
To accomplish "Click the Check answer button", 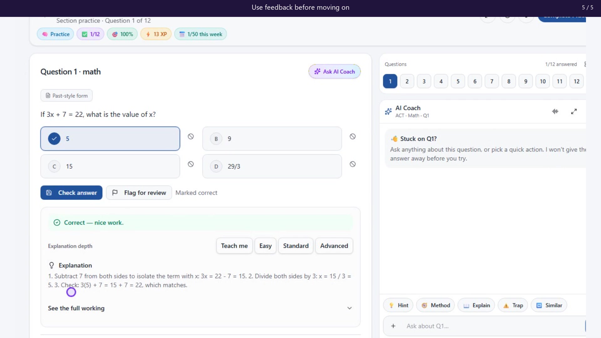I will 71,193.
